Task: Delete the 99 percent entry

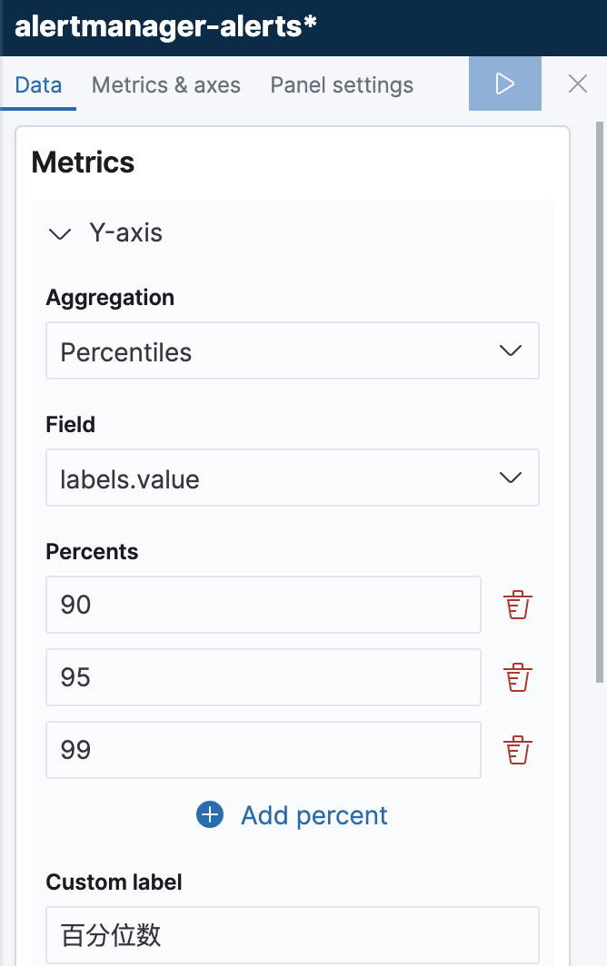Action: click(x=518, y=750)
